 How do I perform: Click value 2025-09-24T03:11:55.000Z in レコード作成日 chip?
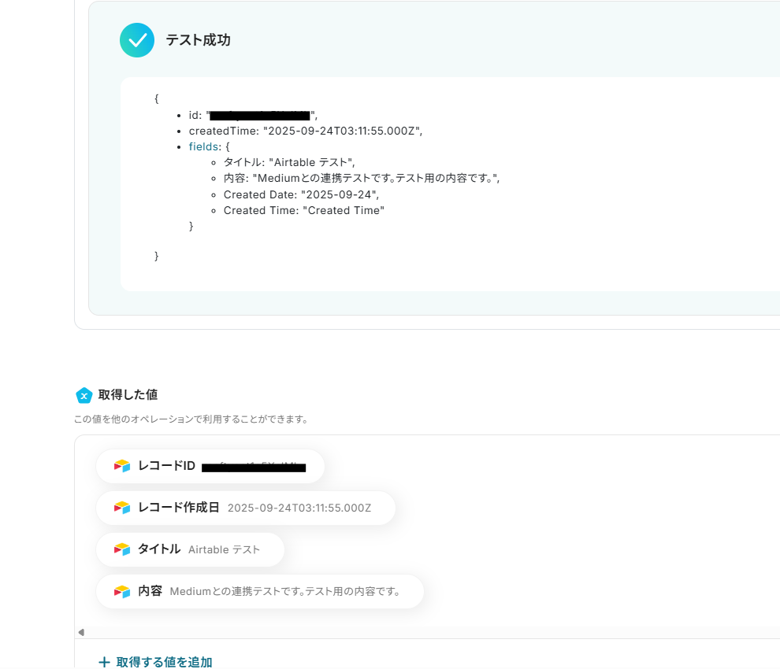click(299, 508)
